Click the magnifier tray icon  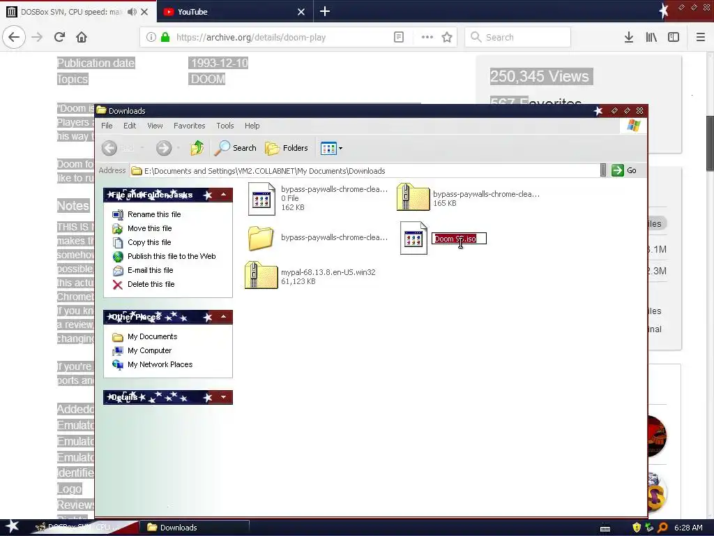pos(662,528)
